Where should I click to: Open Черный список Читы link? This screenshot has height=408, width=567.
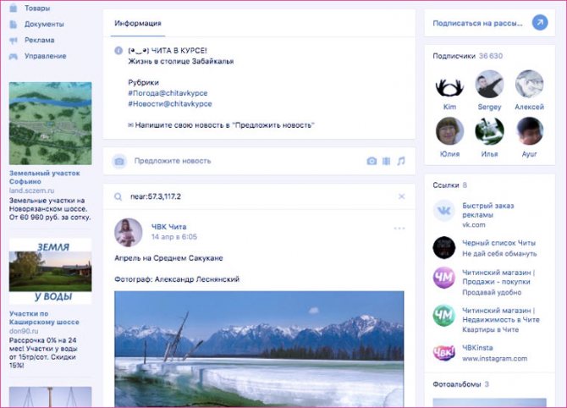pos(499,243)
